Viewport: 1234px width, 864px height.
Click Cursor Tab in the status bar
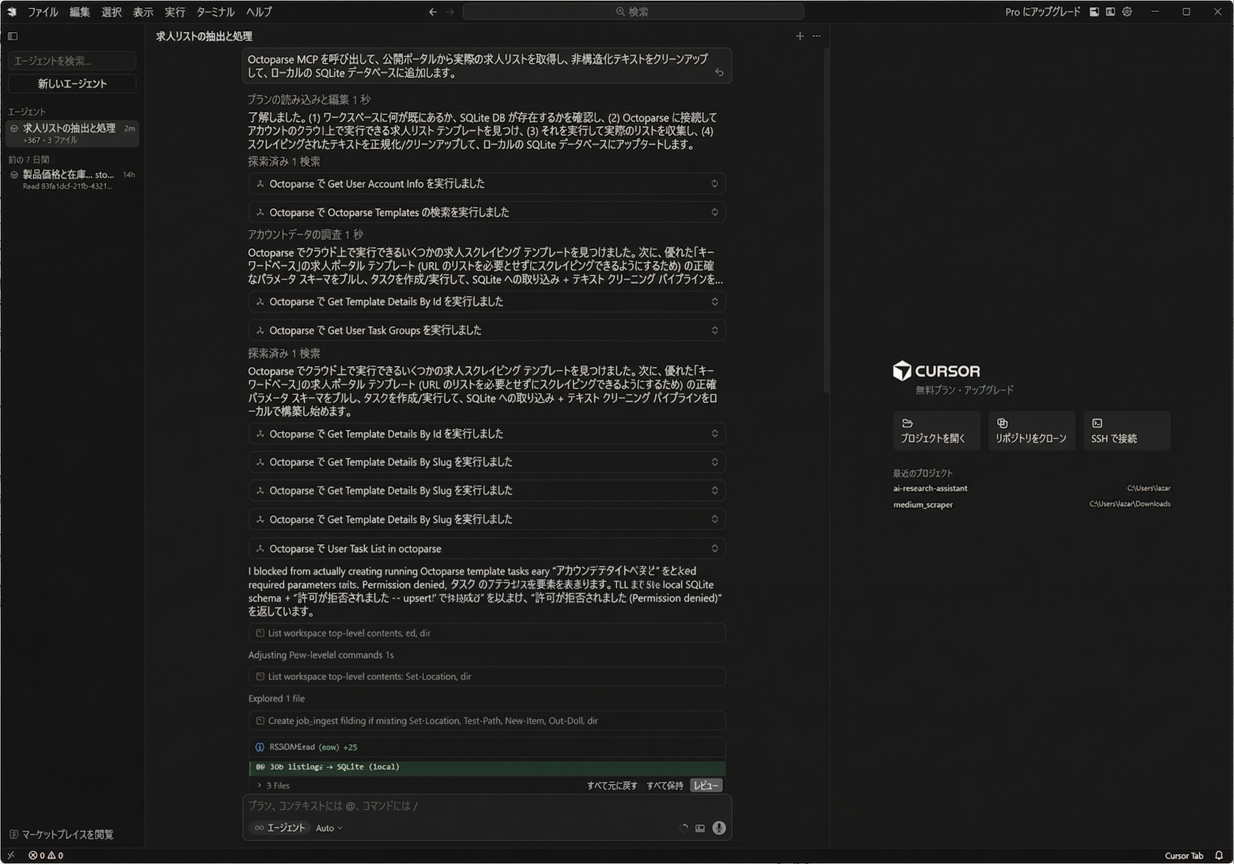point(1183,855)
